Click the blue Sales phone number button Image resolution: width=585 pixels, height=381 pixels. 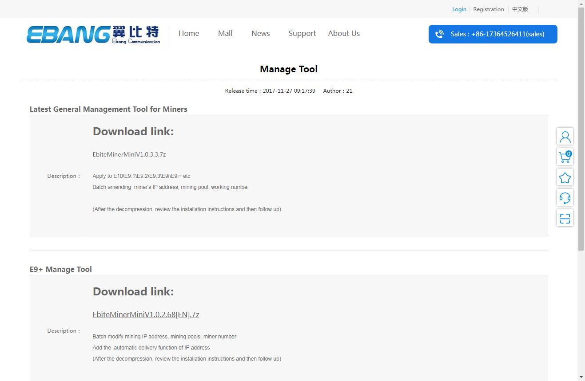tap(493, 34)
